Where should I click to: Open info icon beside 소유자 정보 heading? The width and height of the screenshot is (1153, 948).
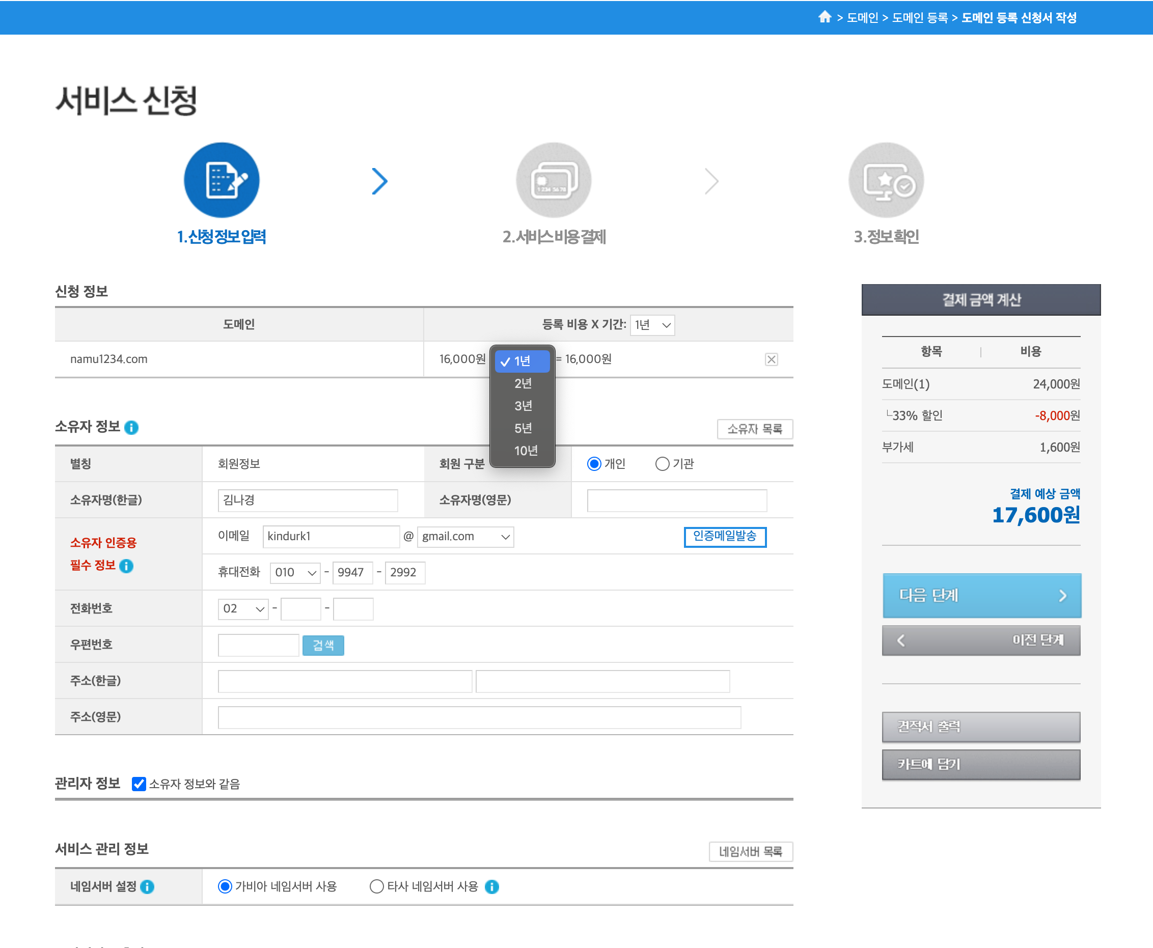pyautogui.click(x=131, y=428)
